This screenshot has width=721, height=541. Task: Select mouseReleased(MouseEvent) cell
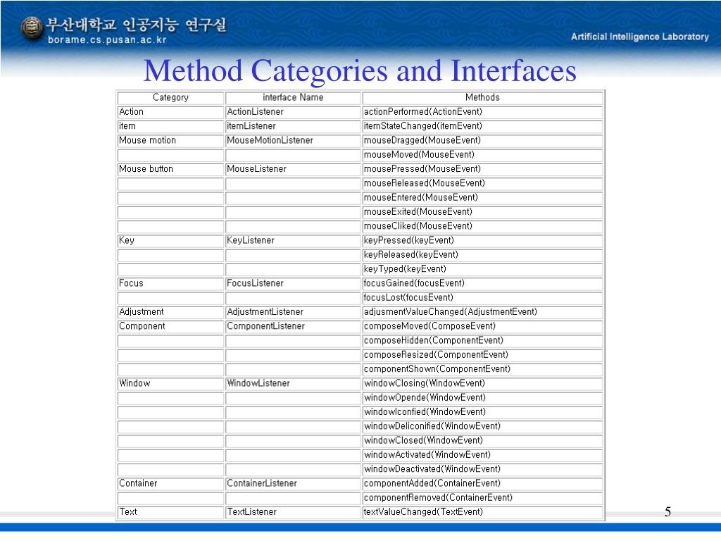[482, 184]
